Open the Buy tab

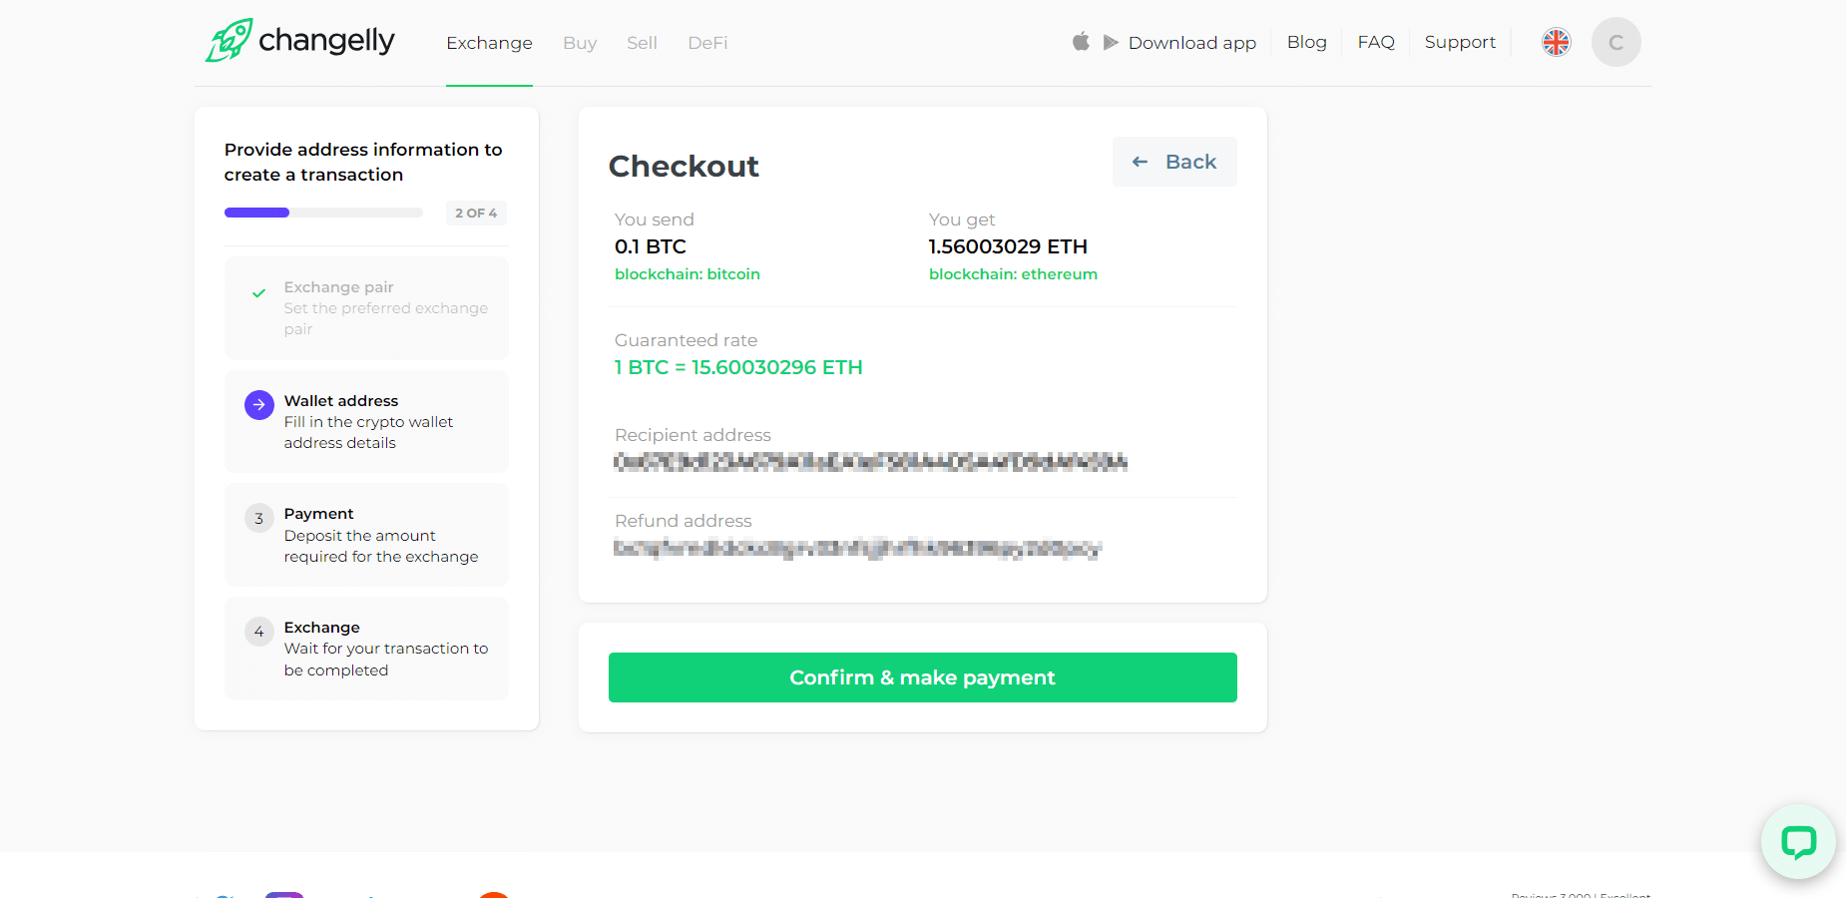pos(580,43)
